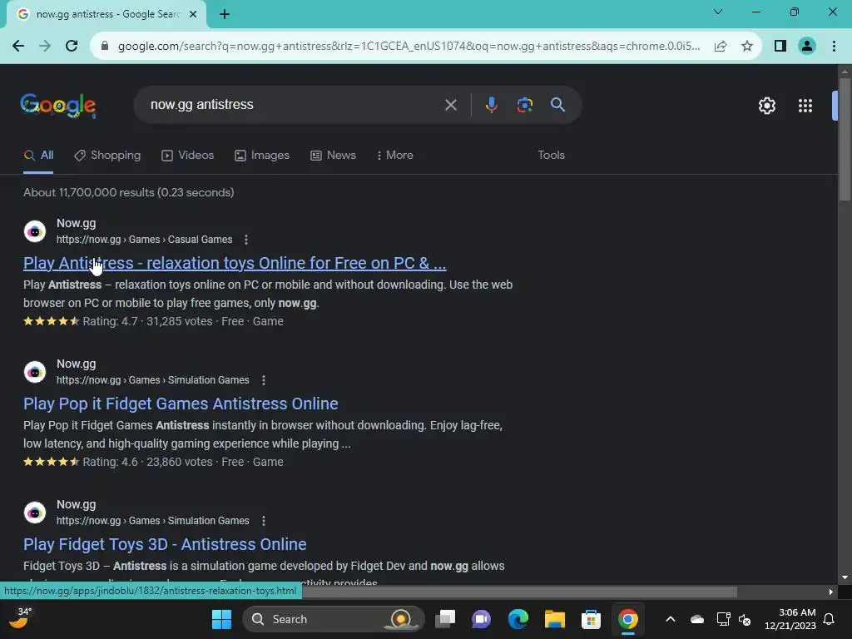
Task: Open Microsoft Edge from taskbar
Action: [x=518, y=619]
